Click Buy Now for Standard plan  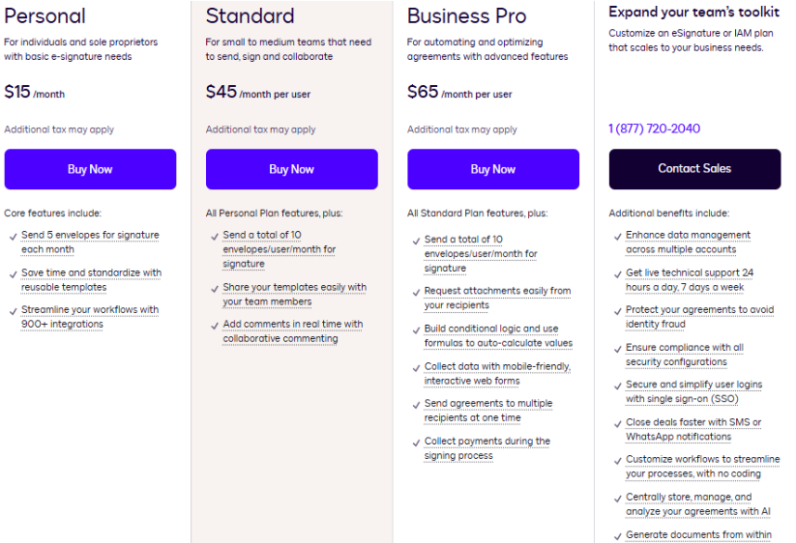click(x=291, y=169)
